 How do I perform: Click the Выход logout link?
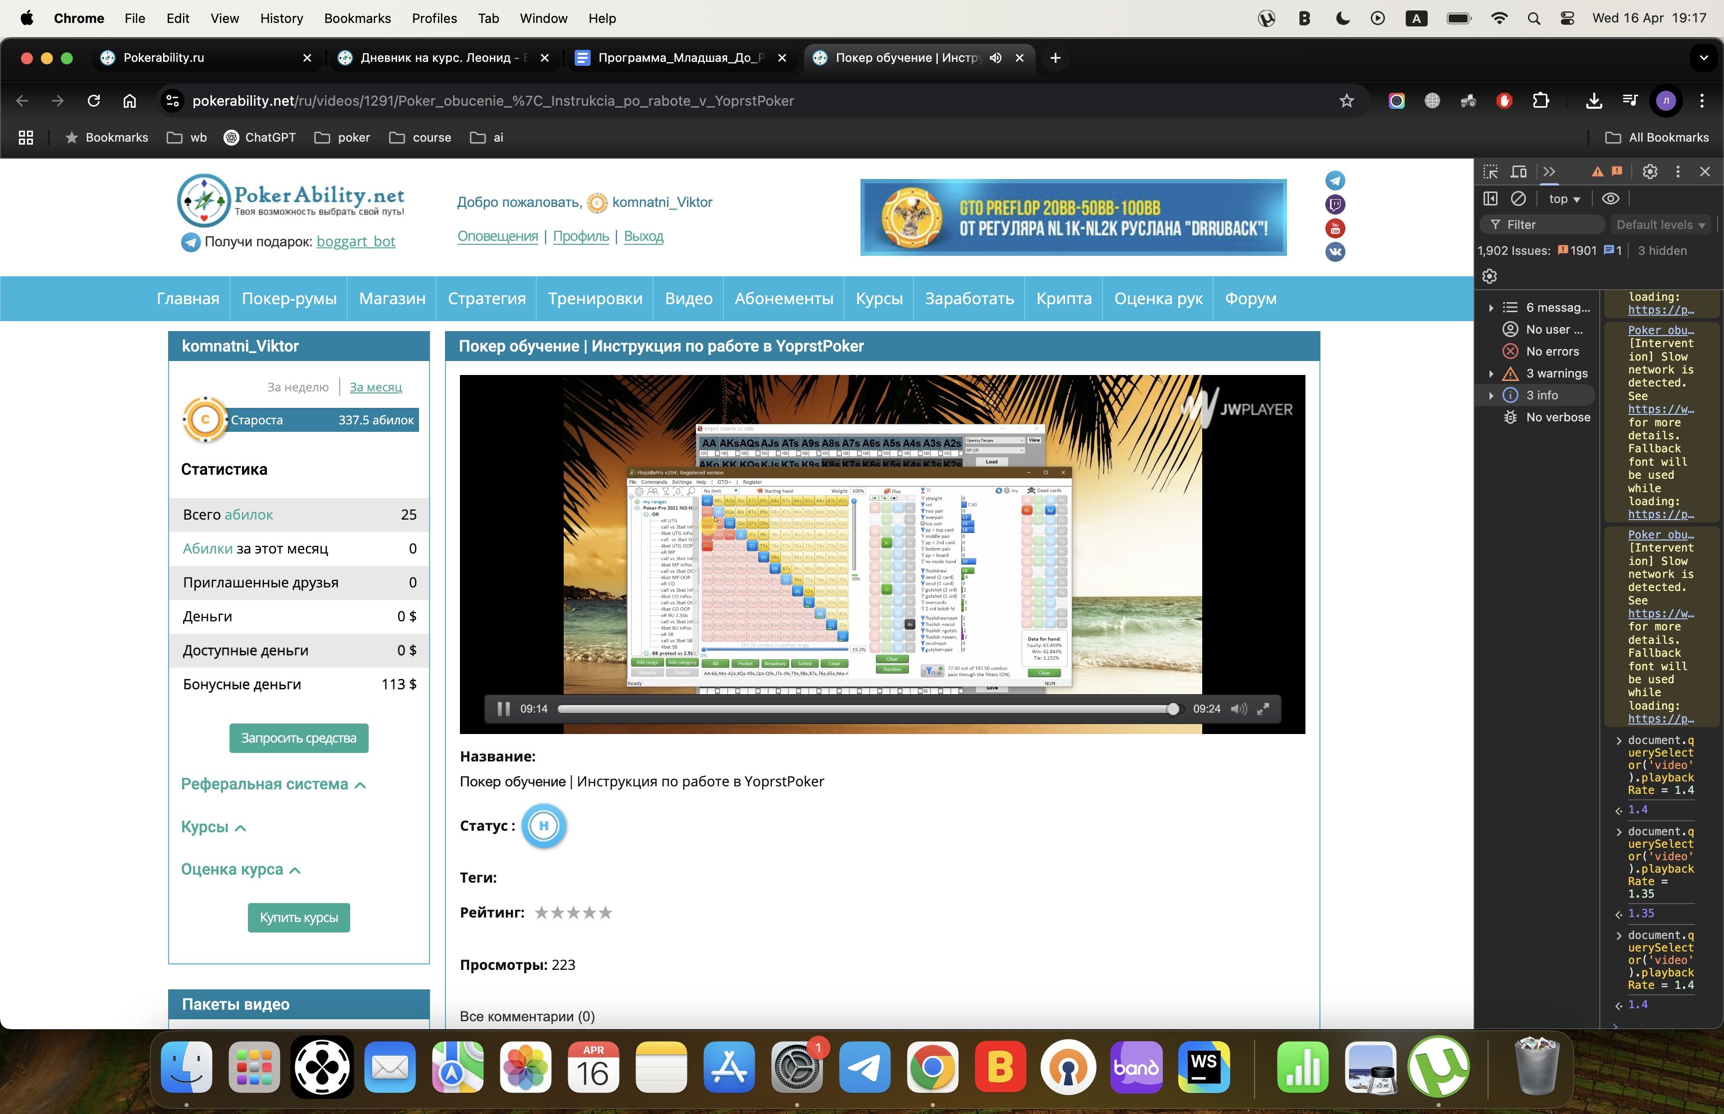[643, 236]
